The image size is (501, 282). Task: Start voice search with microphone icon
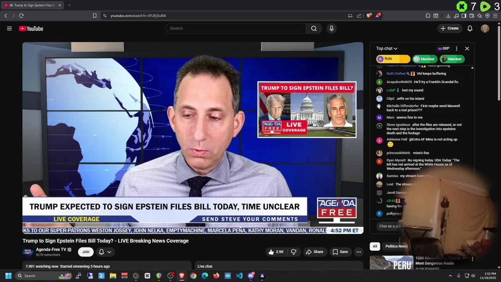[x=332, y=28]
